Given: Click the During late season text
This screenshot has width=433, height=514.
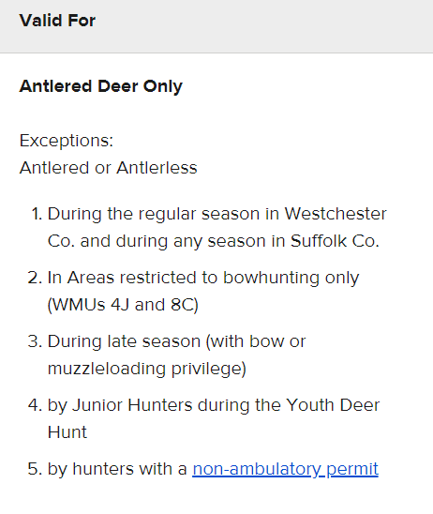Looking at the screenshot, I should tap(124, 341).
